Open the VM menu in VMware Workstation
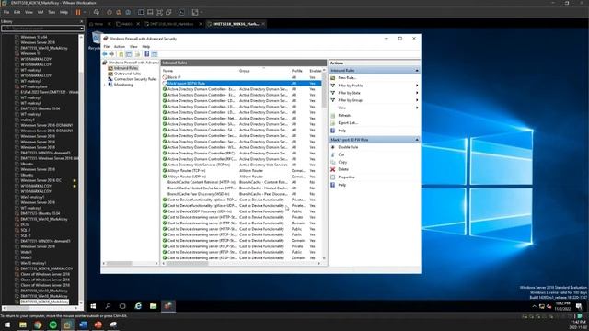The image size is (589, 331). pyautogui.click(x=40, y=12)
